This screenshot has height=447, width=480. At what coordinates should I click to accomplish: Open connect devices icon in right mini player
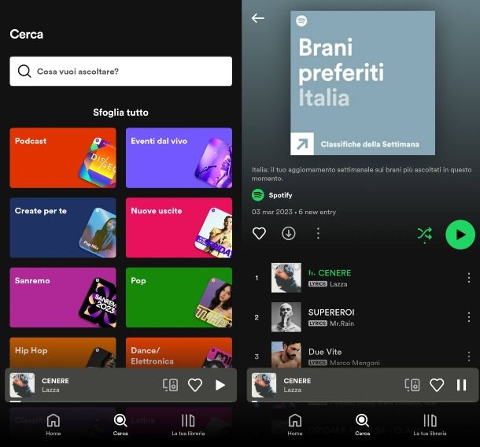click(x=412, y=385)
